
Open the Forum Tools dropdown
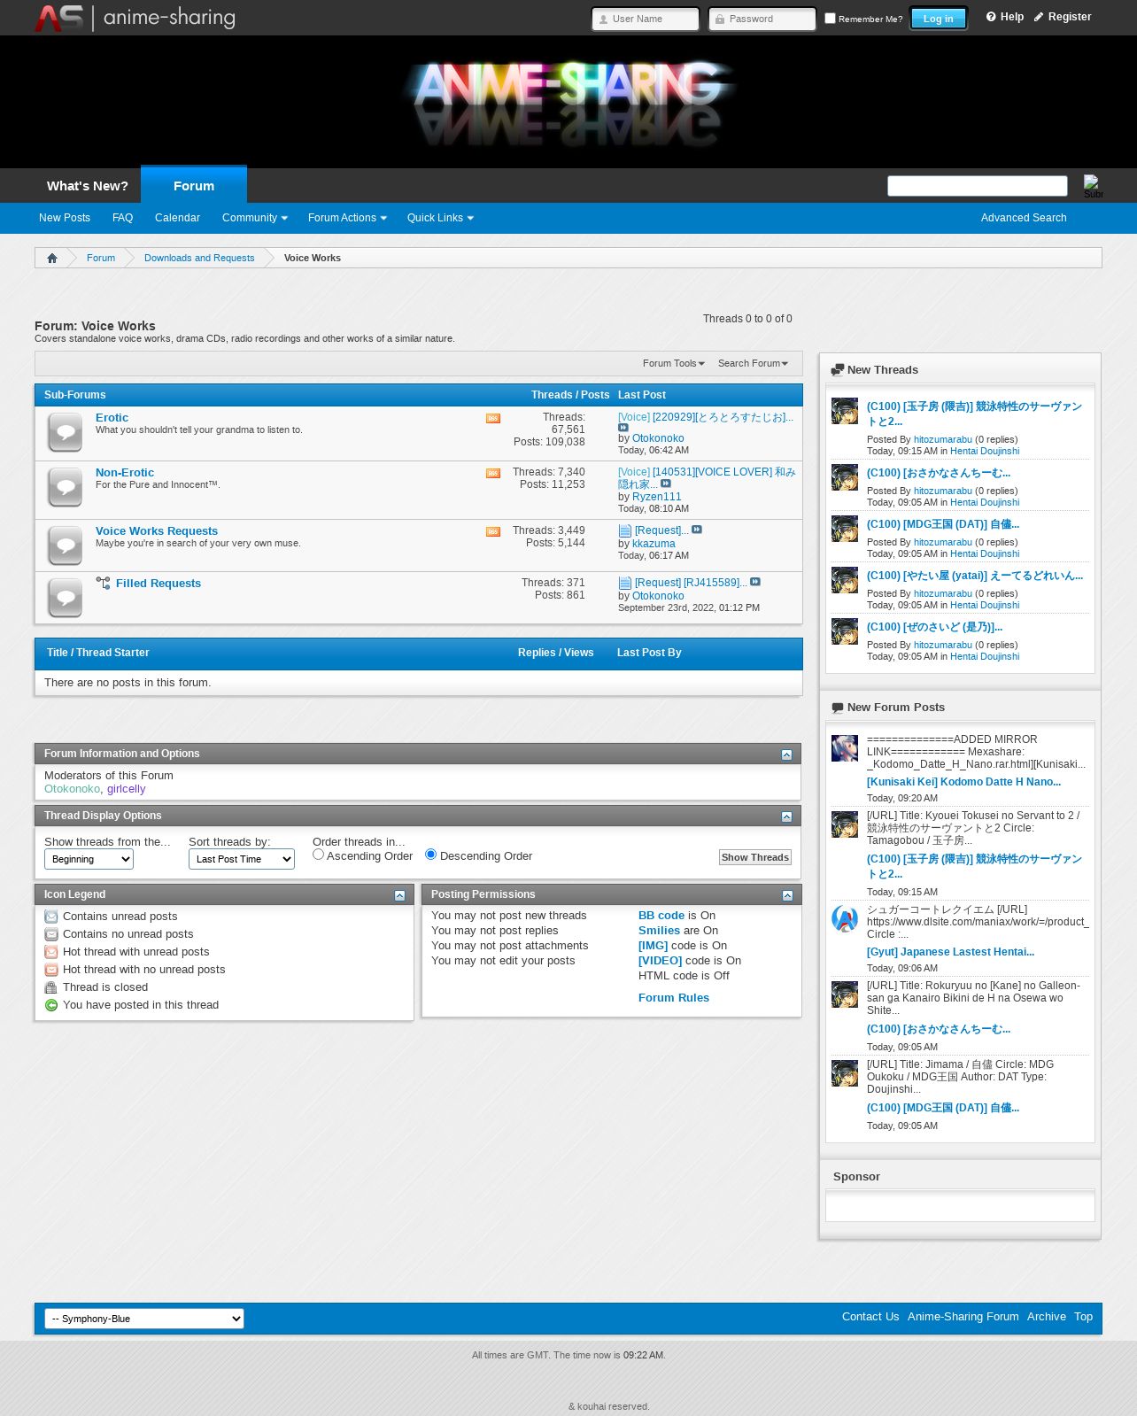point(674,363)
